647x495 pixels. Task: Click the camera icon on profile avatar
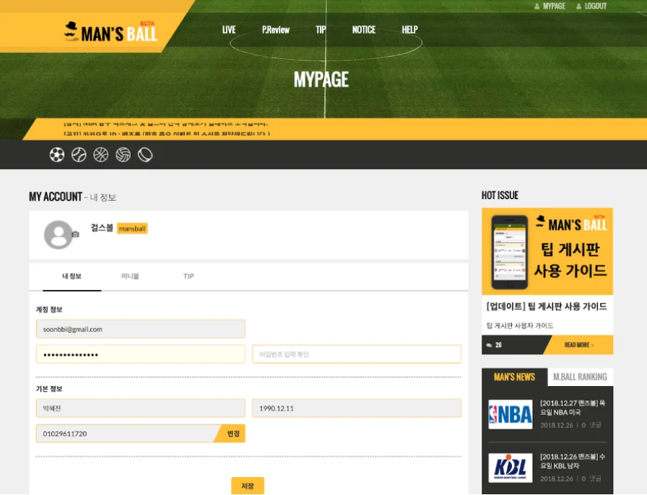(x=75, y=235)
